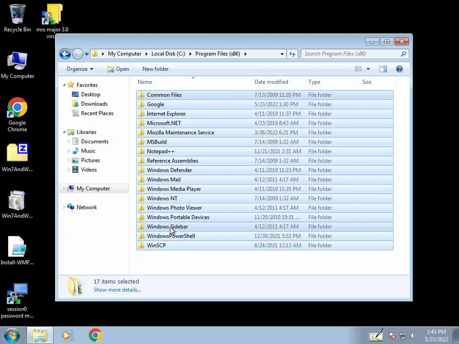
Task: Click the Change your view icon
Action: (x=358, y=69)
